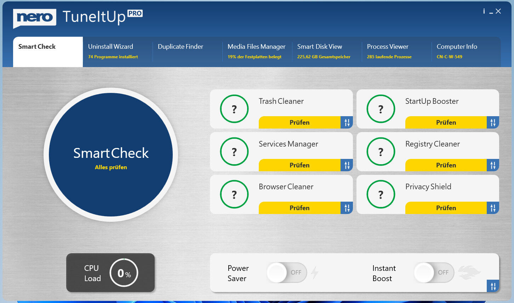The width and height of the screenshot is (514, 303).
Task: Click the "CN-C-W-549" computer name
Action: pyautogui.click(x=450, y=57)
